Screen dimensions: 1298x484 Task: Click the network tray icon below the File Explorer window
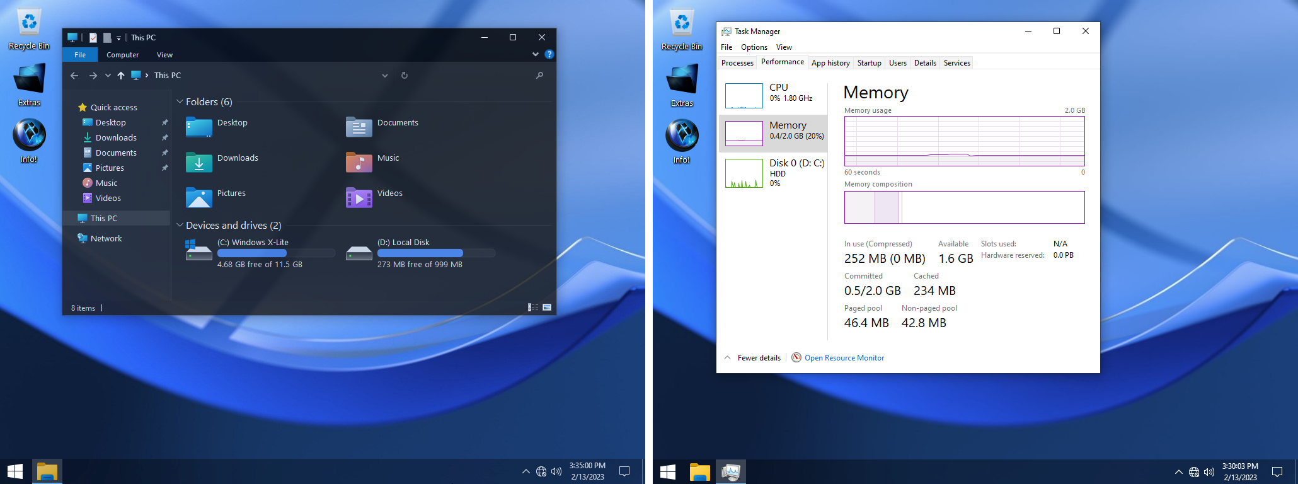541,471
